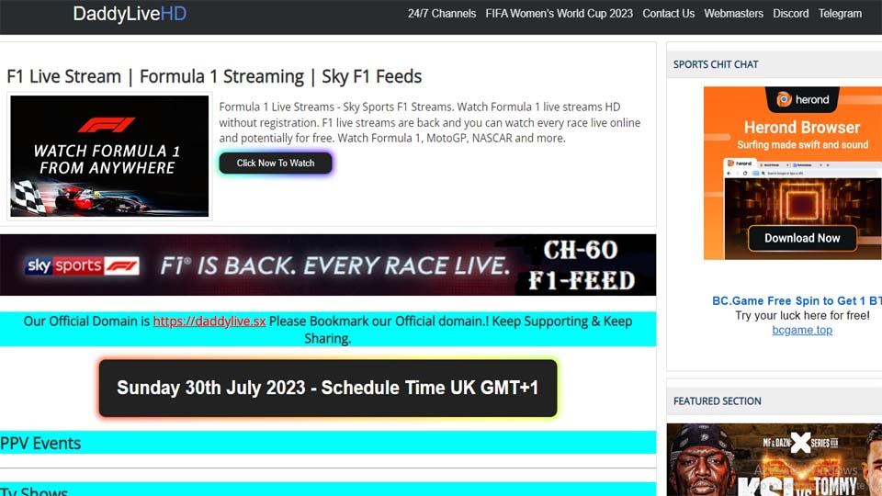Image resolution: width=882 pixels, height=496 pixels.
Task: Click the Watch Formula 1 From Anywhere image
Action: 109,156
